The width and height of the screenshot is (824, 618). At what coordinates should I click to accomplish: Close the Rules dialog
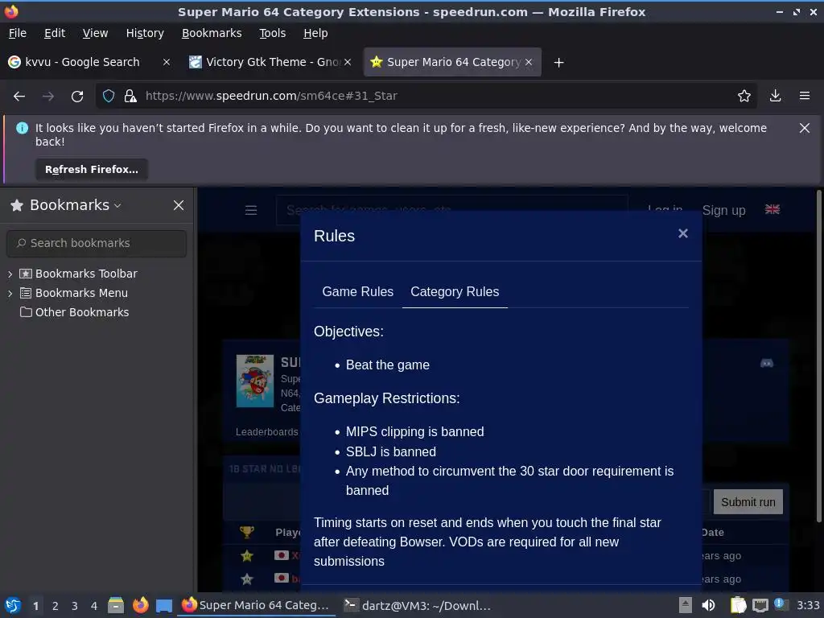pos(682,233)
